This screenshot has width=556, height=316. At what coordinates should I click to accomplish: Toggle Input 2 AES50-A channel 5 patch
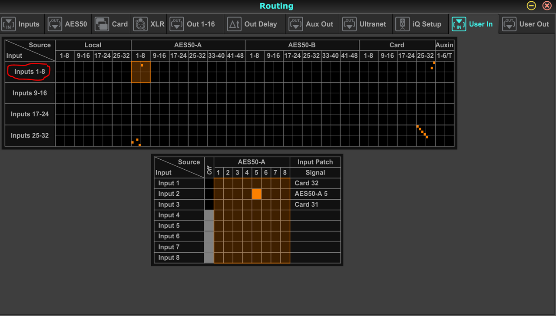(257, 194)
